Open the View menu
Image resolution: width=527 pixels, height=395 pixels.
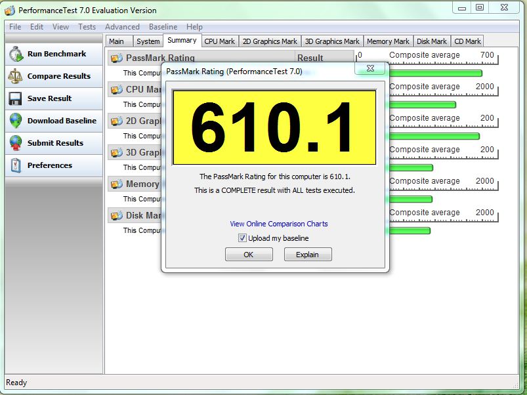point(60,27)
